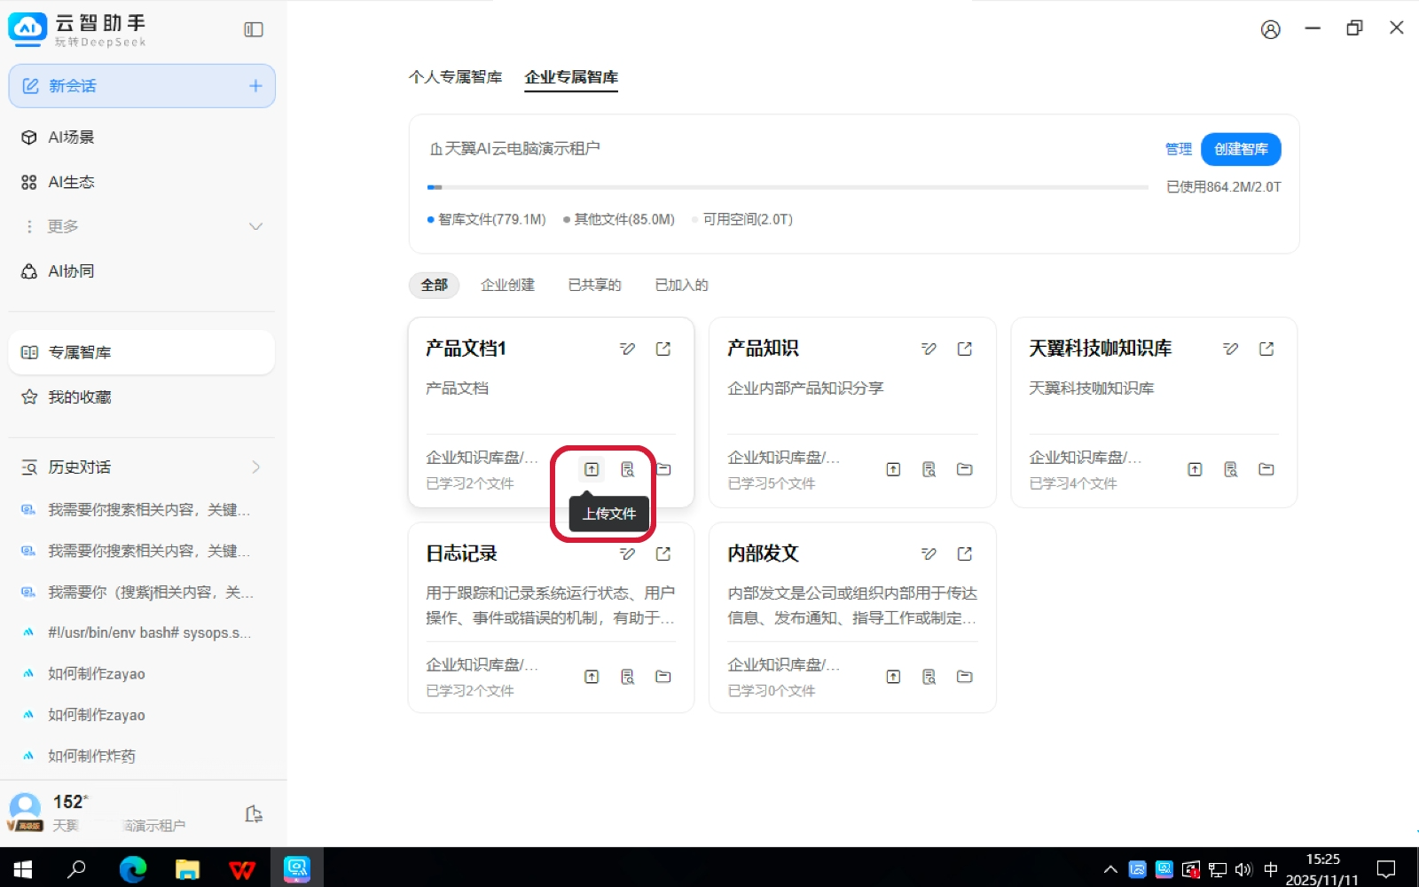Open the 如何制作zayao history conversation
Viewport: 1419px width, 887px height.
point(97,674)
